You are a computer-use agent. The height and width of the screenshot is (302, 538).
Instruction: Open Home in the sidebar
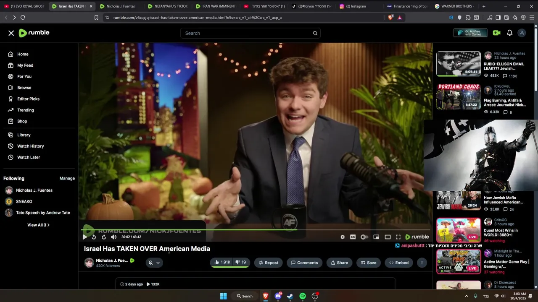pos(23,54)
